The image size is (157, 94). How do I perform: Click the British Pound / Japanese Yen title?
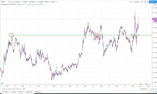tap(9, 5)
